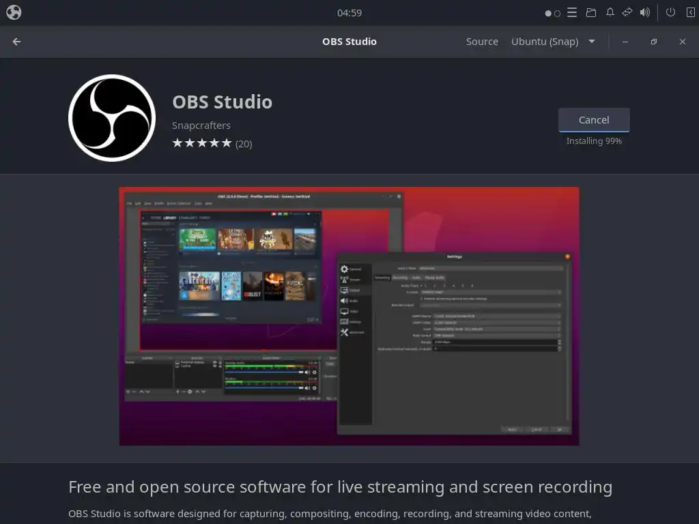Go back using the left arrow
Image resolution: width=699 pixels, height=524 pixels.
[x=16, y=42]
